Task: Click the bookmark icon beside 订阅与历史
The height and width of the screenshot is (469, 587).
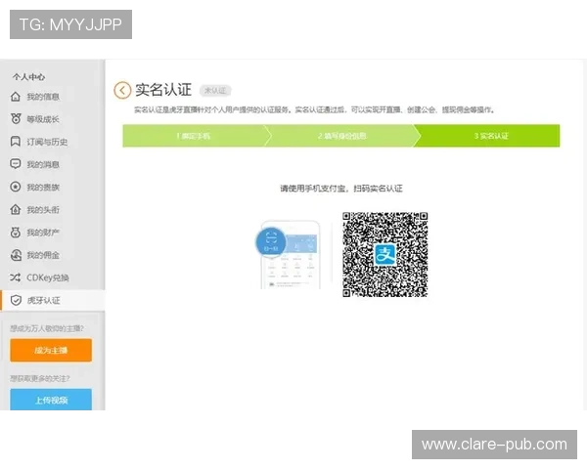Action: tap(16, 142)
